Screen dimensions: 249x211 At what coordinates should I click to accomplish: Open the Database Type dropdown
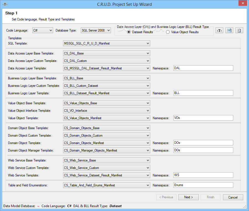point(96,30)
